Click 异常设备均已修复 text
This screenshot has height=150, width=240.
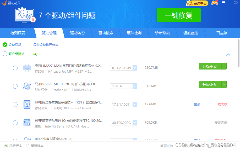pyautogui.click(x=46, y=45)
